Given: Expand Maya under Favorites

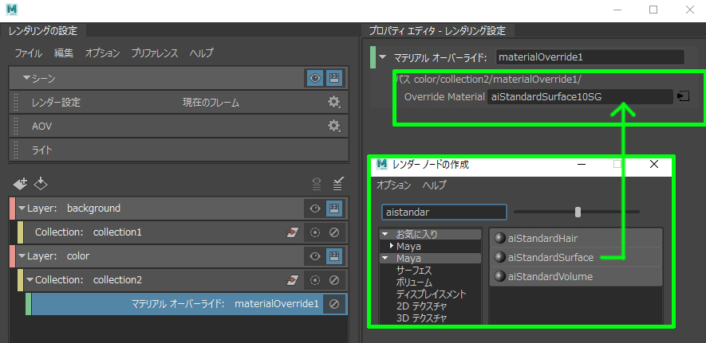Looking at the screenshot, I should [x=392, y=246].
